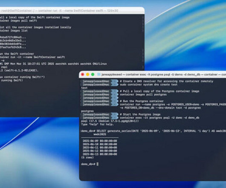This screenshot has width=226, height=188.
Task: Select the 2025-06-09 result row
Action: [x=100, y=141]
